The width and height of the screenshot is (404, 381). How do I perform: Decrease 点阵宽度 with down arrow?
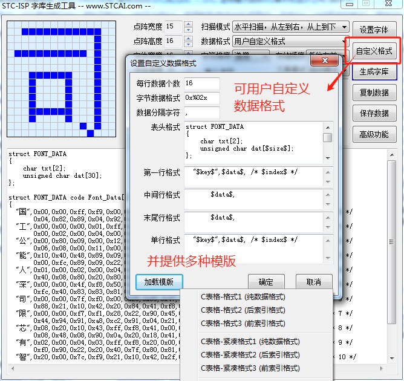[189, 30]
